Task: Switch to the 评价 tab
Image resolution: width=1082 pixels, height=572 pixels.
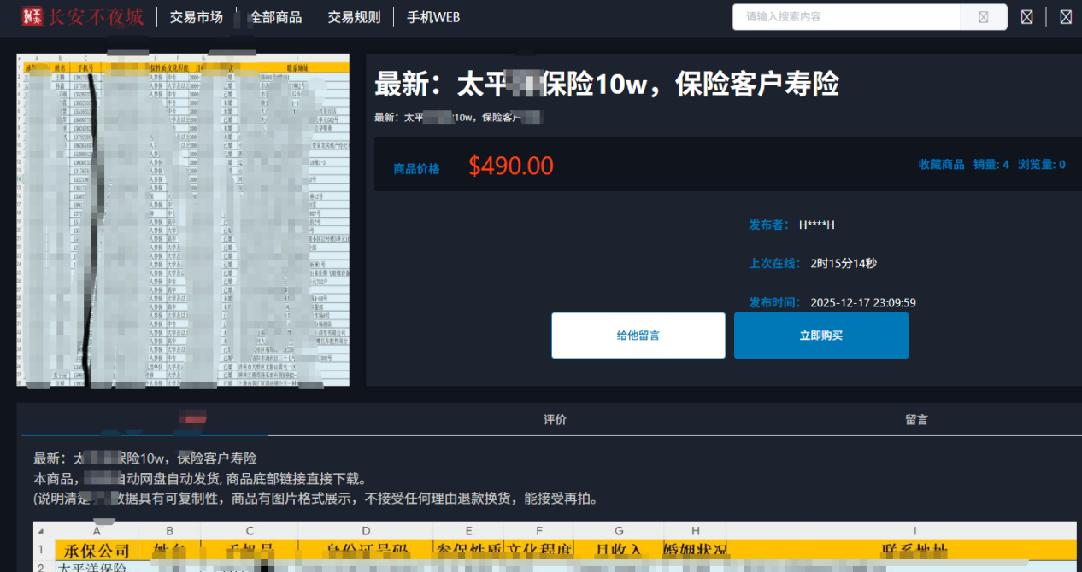Action: pyautogui.click(x=556, y=419)
